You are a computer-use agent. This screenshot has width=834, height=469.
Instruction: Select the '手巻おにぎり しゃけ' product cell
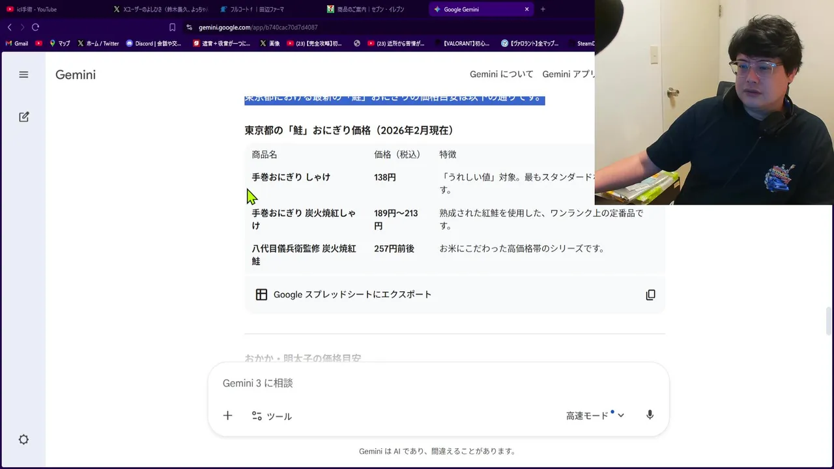pyautogui.click(x=291, y=177)
